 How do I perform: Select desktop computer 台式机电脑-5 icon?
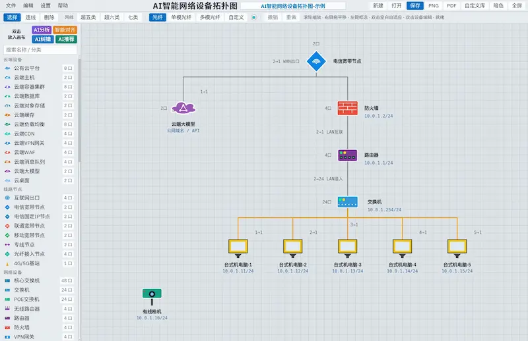[x=457, y=248]
